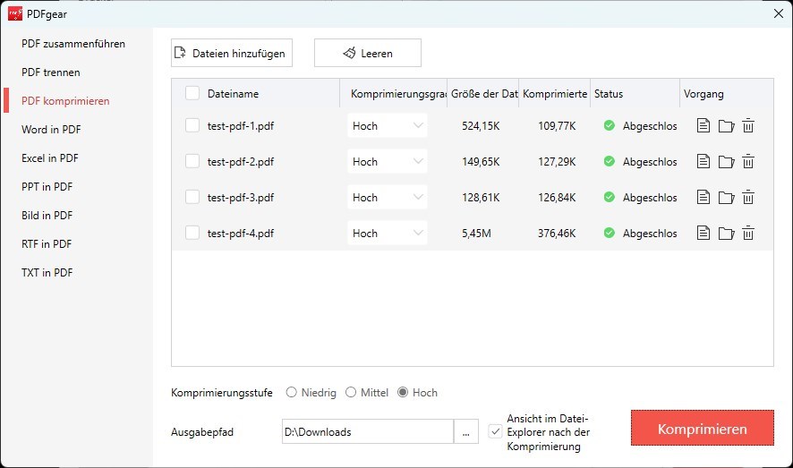Click compressed size 376,46K

pyautogui.click(x=557, y=234)
